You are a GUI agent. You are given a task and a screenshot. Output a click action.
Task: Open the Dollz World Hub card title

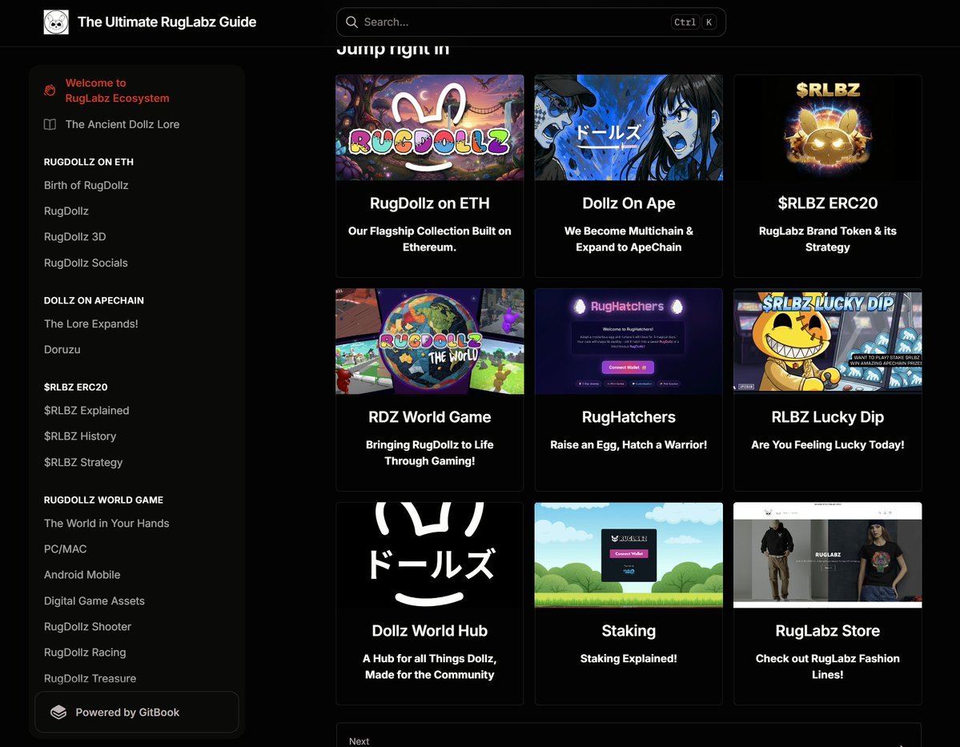(430, 631)
